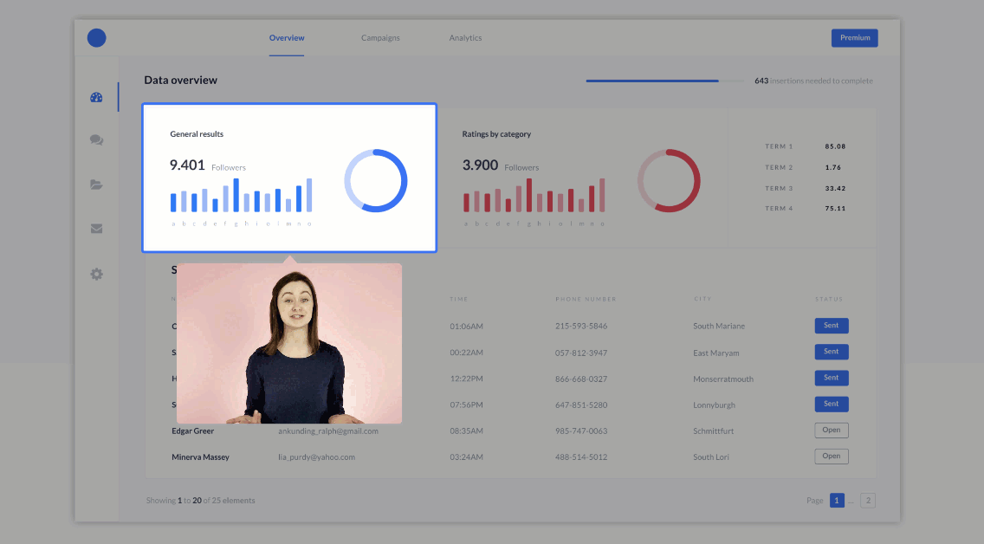The image size is (984, 544).
Task: Open the dashboard gauge sidebar icon
Action: click(x=96, y=98)
